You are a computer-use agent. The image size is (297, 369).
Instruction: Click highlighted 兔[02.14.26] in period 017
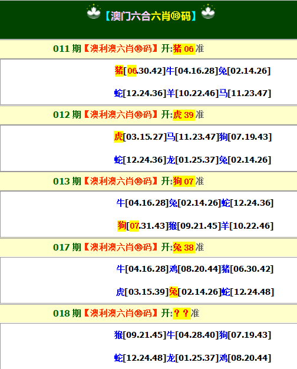(x=195, y=292)
